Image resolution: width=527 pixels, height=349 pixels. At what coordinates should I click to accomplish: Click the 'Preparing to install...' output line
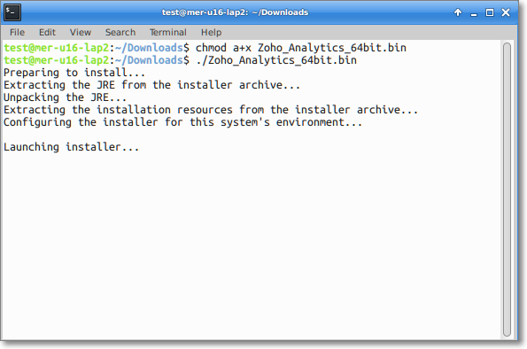74,73
